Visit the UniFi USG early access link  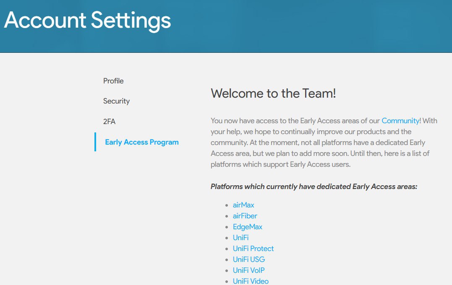[249, 259]
